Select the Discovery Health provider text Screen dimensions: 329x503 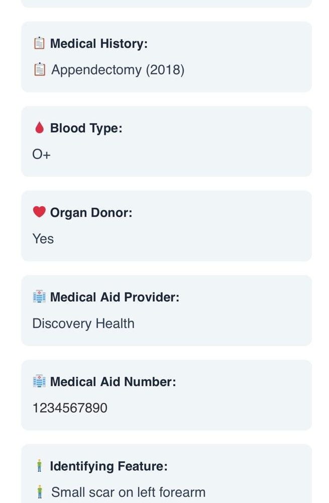point(83,323)
